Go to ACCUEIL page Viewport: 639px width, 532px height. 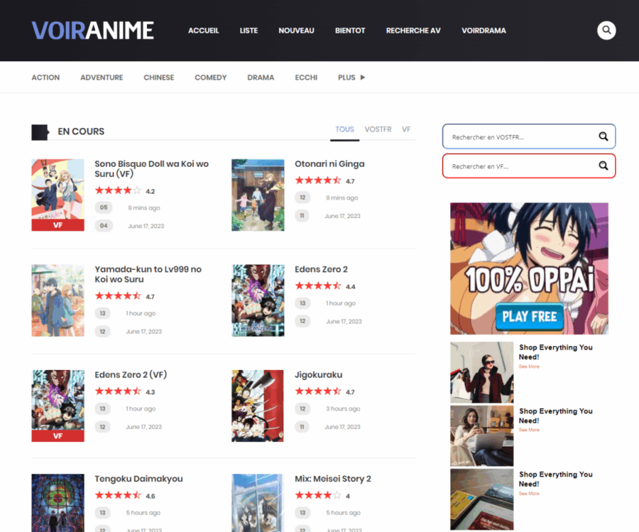[203, 31]
